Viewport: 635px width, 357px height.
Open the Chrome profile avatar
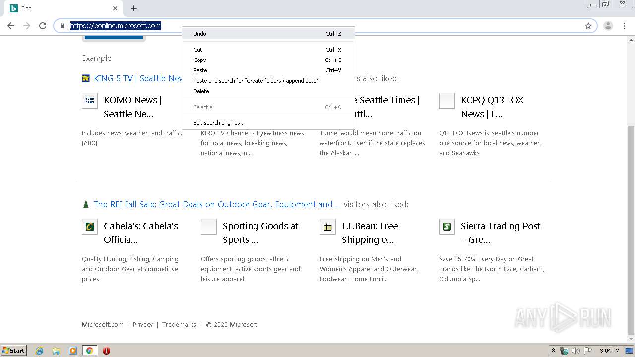pyautogui.click(x=608, y=26)
